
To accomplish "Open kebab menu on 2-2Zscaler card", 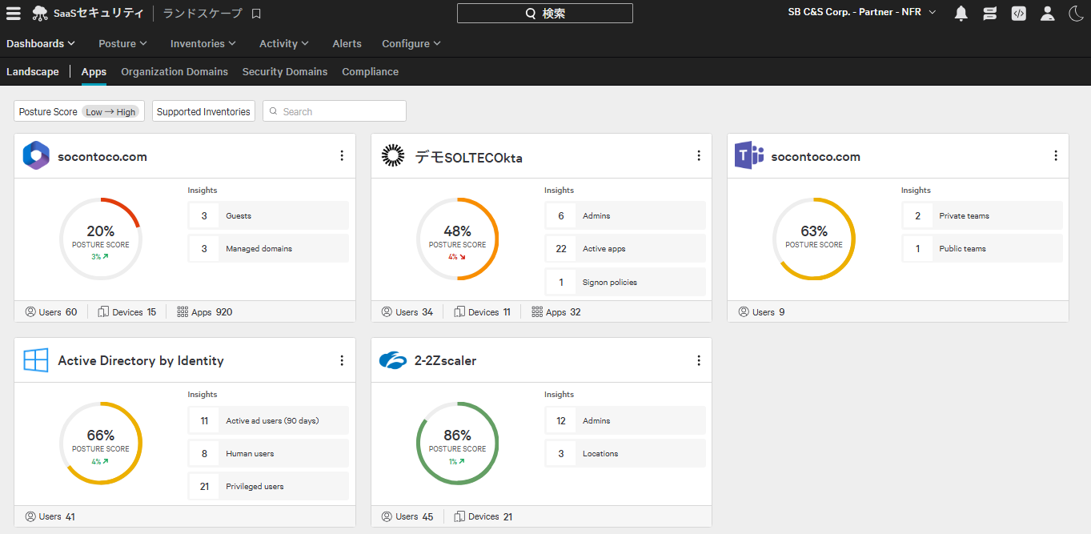I will pyautogui.click(x=699, y=361).
